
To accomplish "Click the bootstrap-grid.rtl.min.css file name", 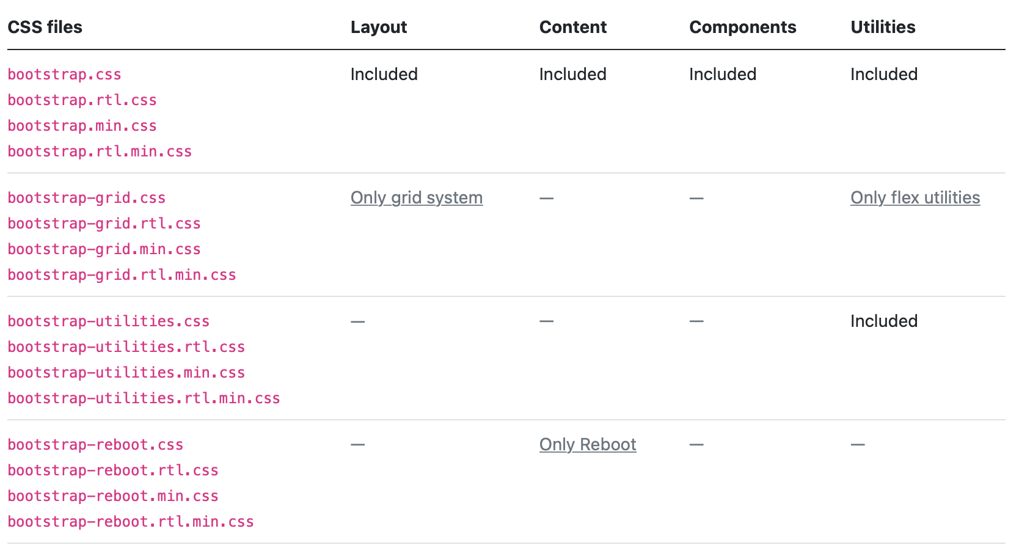I will coord(122,275).
